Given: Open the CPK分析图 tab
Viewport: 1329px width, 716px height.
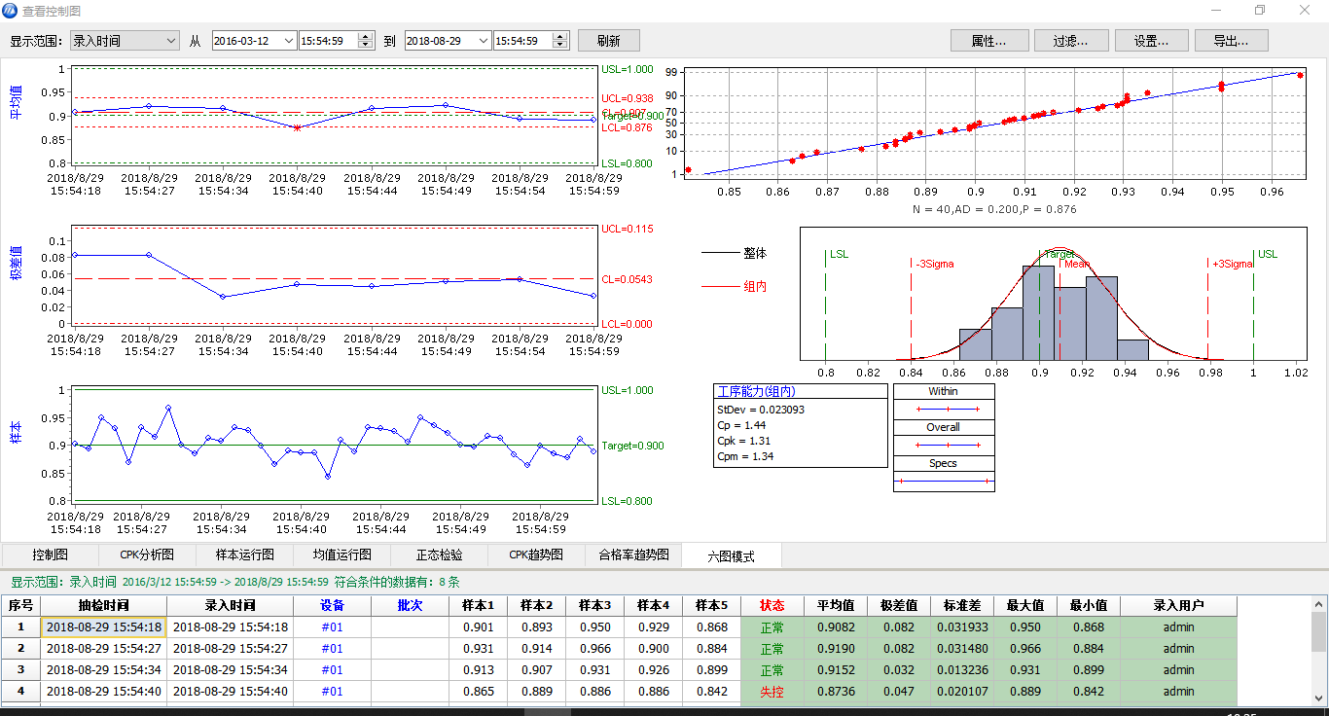Looking at the screenshot, I should (147, 555).
